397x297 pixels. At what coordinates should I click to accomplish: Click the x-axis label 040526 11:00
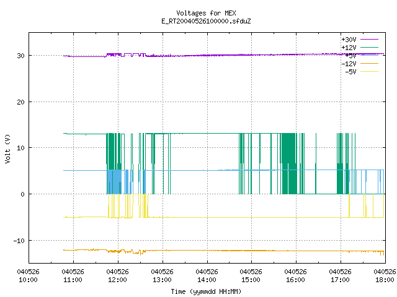(73, 276)
